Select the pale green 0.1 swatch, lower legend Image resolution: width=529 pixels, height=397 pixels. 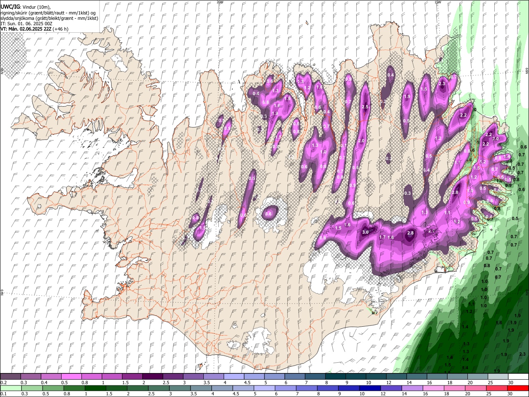tap(11, 388)
